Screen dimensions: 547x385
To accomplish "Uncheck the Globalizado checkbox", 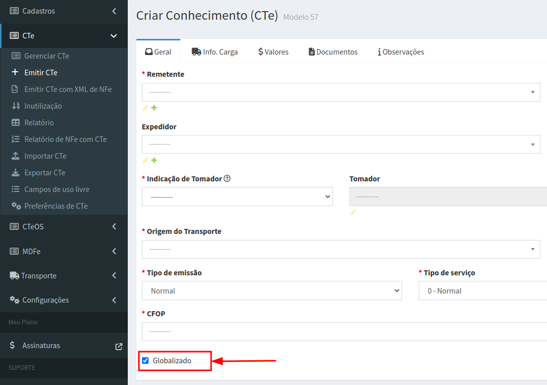I will click(x=145, y=361).
